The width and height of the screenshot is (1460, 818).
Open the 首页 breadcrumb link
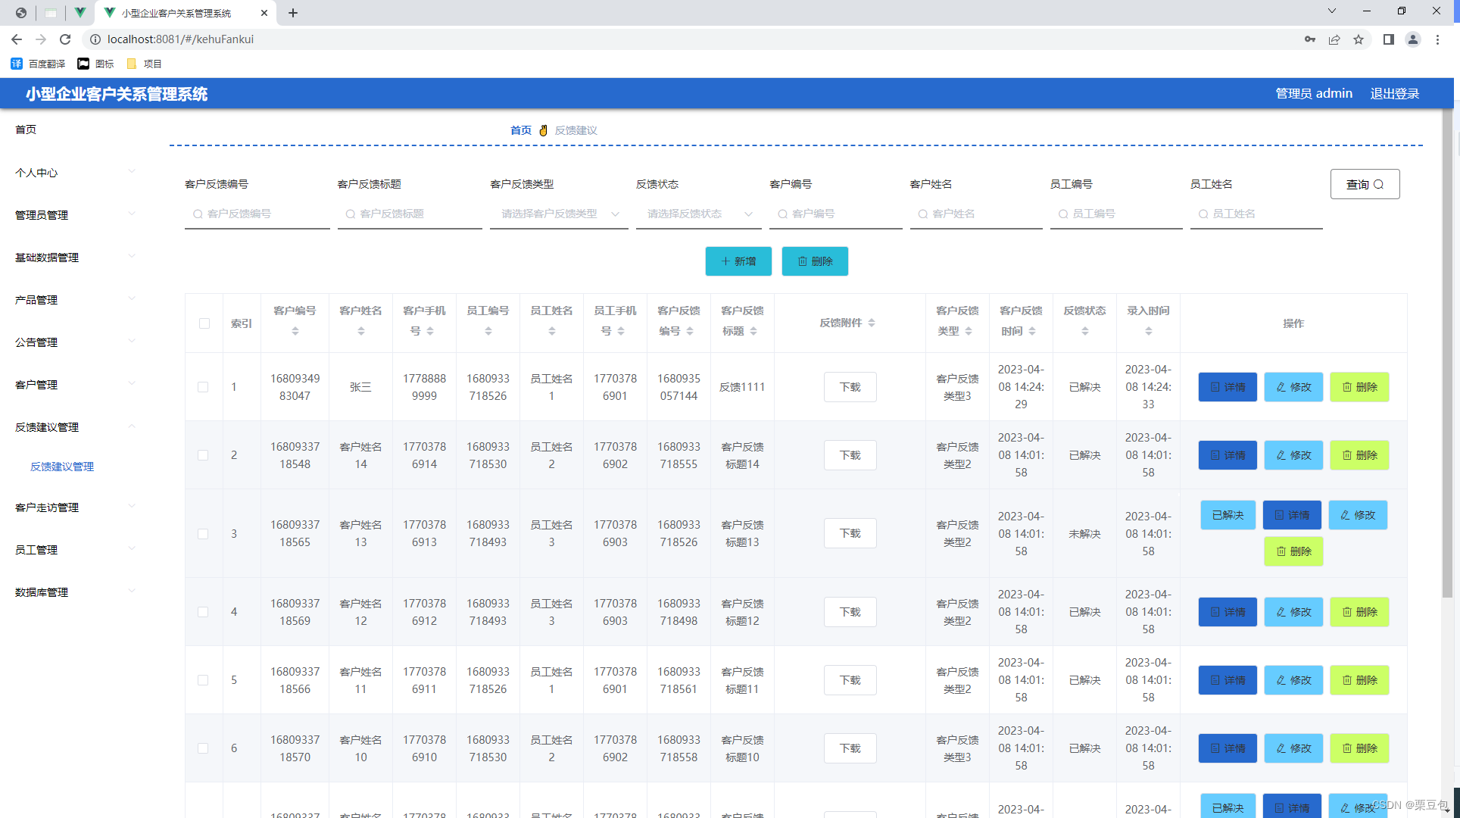[x=521, y=130]
